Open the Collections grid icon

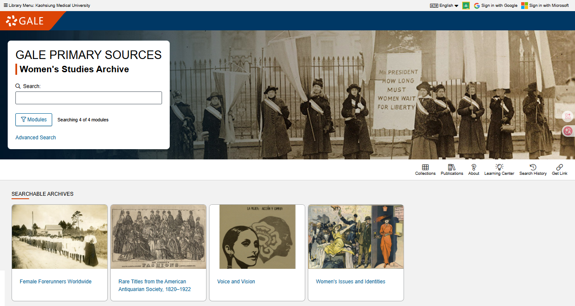click(425, 167)
